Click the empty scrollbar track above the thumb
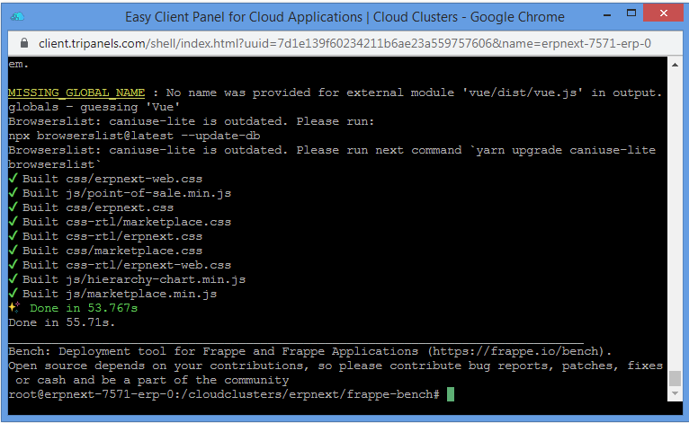The width and height of the screenshot is (689, 423). click(675, 219)
